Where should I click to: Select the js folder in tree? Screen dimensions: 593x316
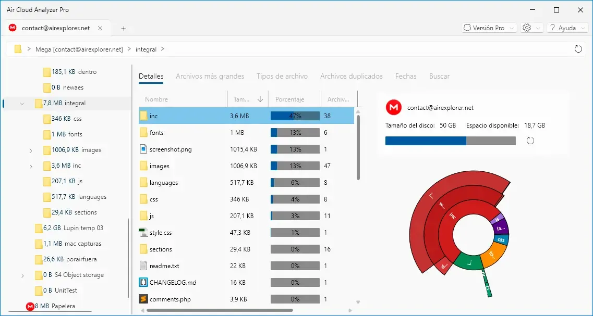[x=63, y=181]
